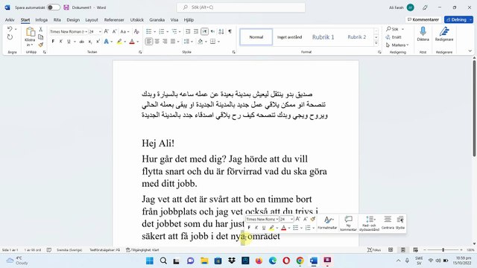Image resolution: width=477 pixels, height=268 pixels.
Task: Collapse the ribbon with the chevron
Action: 470,51
